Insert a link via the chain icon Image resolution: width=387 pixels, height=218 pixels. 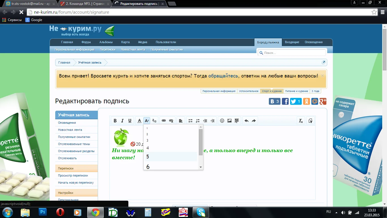pyautogui.click(x=164, y=121)
